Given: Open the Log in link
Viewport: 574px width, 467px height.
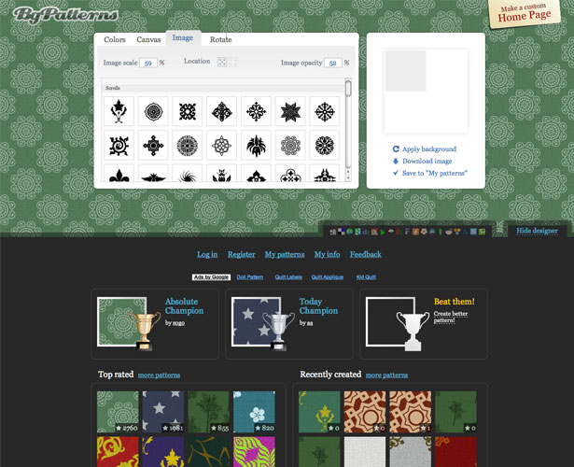Looking at the screenshot, I should pos(207,255).
